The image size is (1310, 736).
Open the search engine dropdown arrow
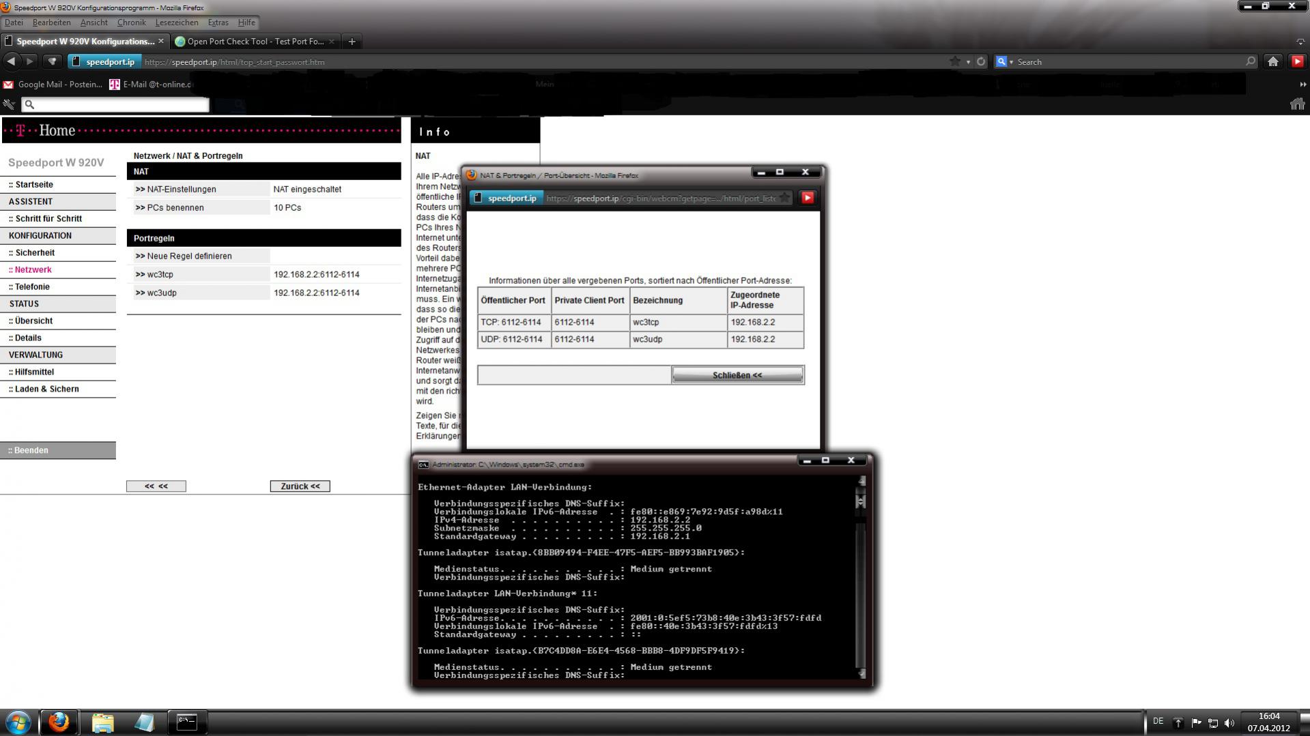(1011, 62)
